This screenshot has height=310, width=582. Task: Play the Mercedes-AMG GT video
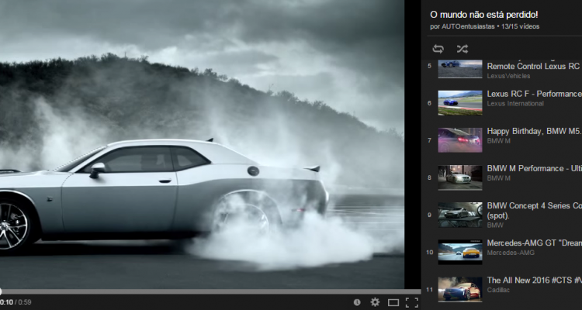[x=533, y=243]
